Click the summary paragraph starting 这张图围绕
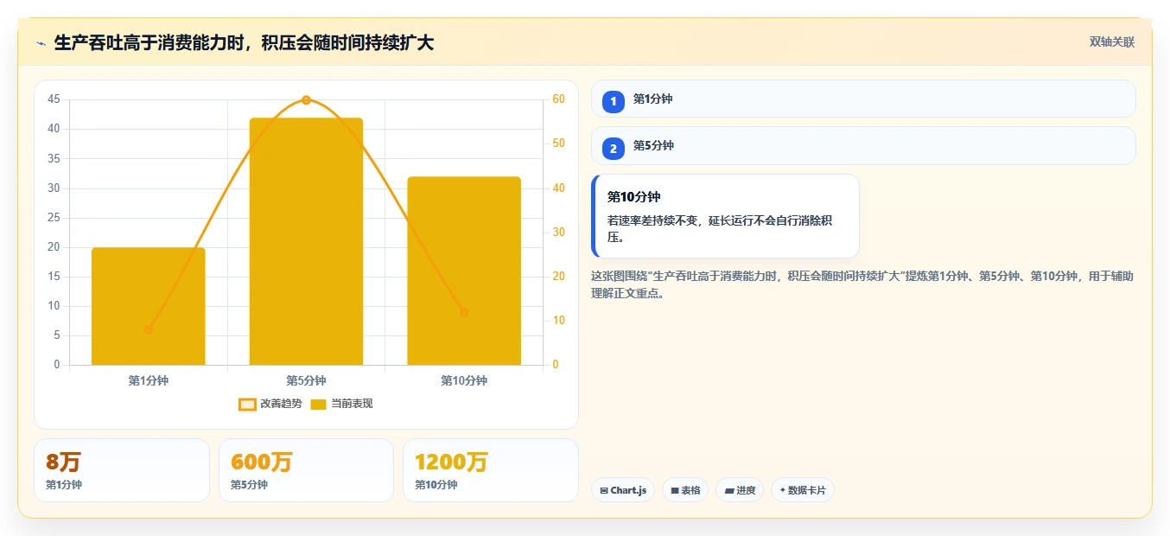Screen dimensions: 1170x536 click(862, 284)
